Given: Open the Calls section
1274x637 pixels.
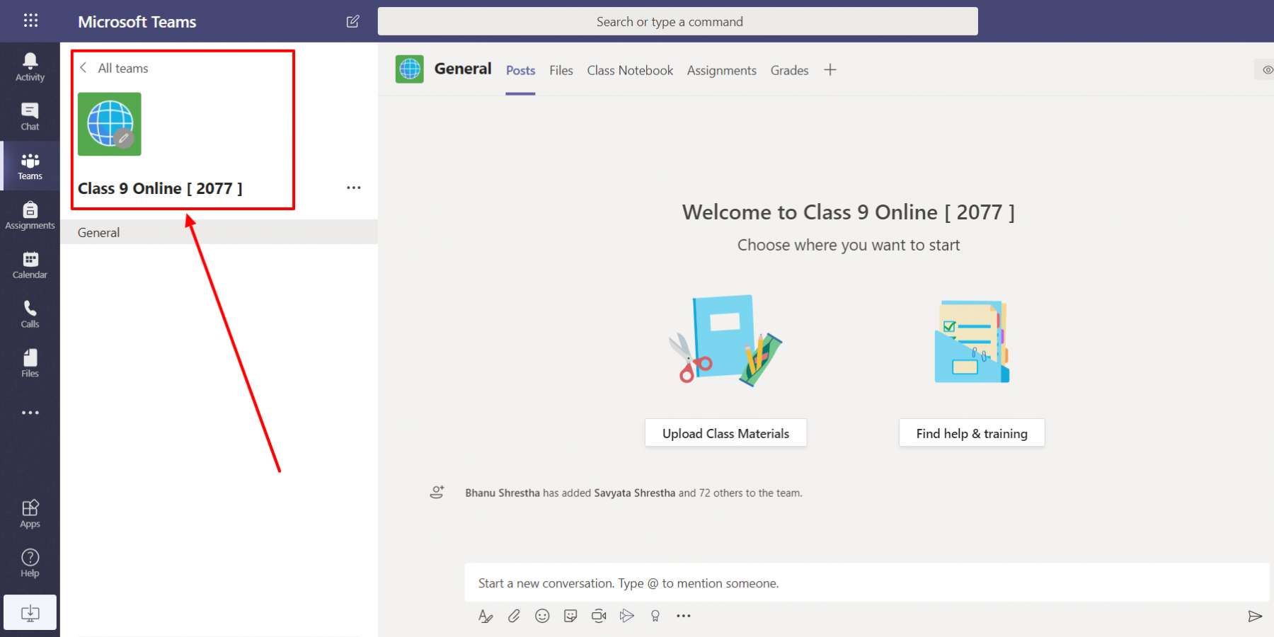Looking at the screenshot, I should pos(30,314).
